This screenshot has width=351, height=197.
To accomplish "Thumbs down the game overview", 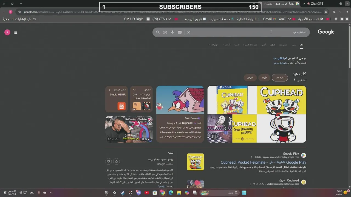I will (108, 161).
